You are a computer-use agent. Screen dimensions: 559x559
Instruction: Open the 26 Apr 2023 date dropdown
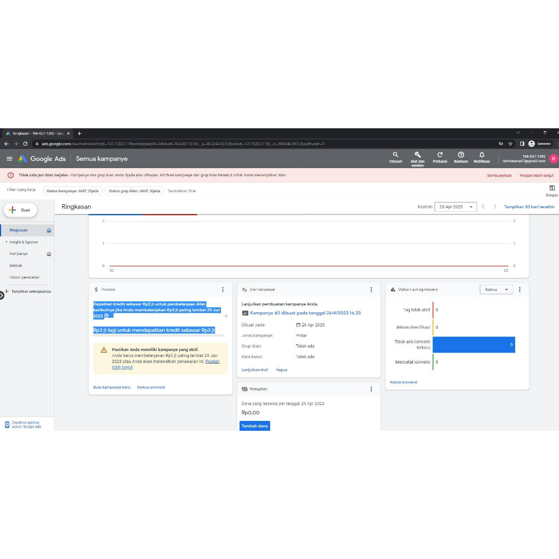pos(456,207)
